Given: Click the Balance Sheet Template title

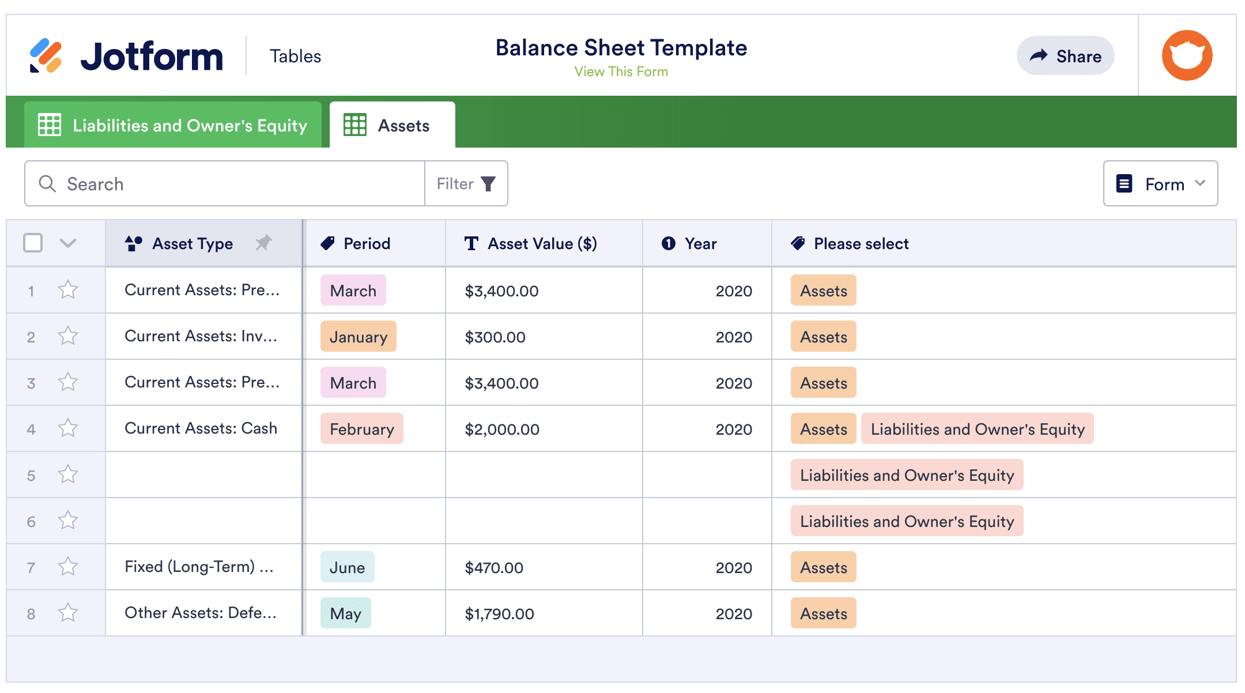Looking at the screenshot, I should [x=621, y=47].
